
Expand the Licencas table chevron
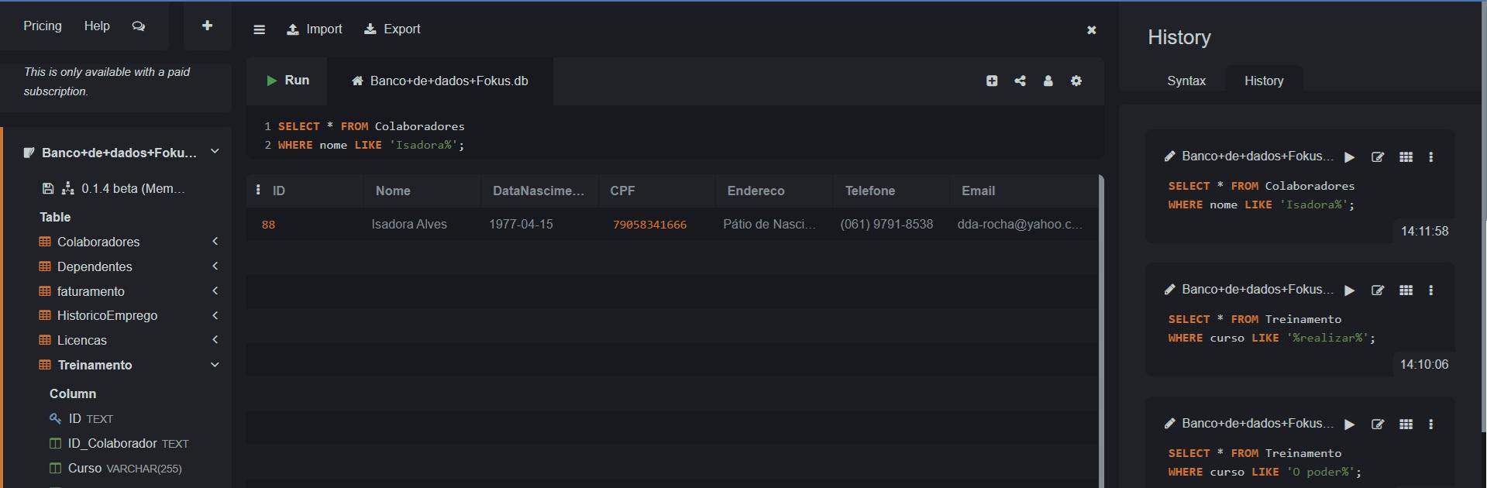215,340
